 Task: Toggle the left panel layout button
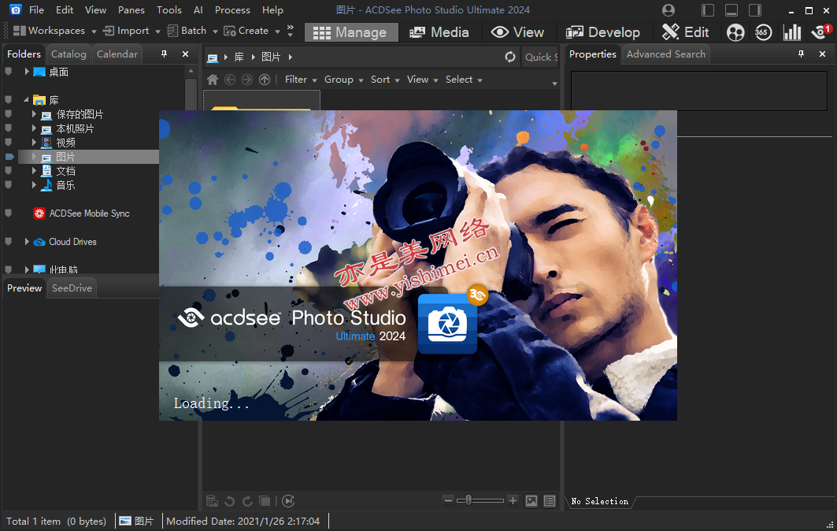pos(708,10)
